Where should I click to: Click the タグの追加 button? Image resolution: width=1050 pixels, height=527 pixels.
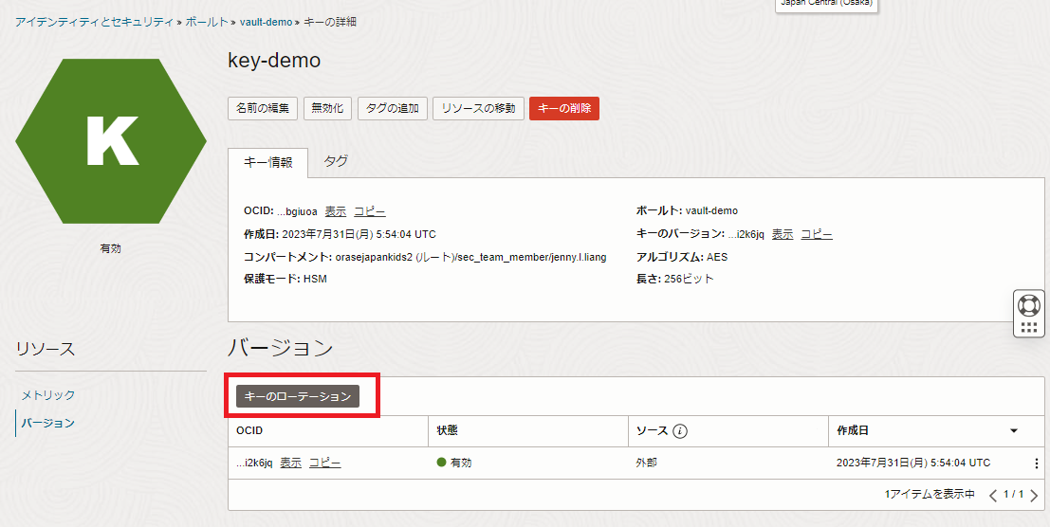[x=393, y=108]
